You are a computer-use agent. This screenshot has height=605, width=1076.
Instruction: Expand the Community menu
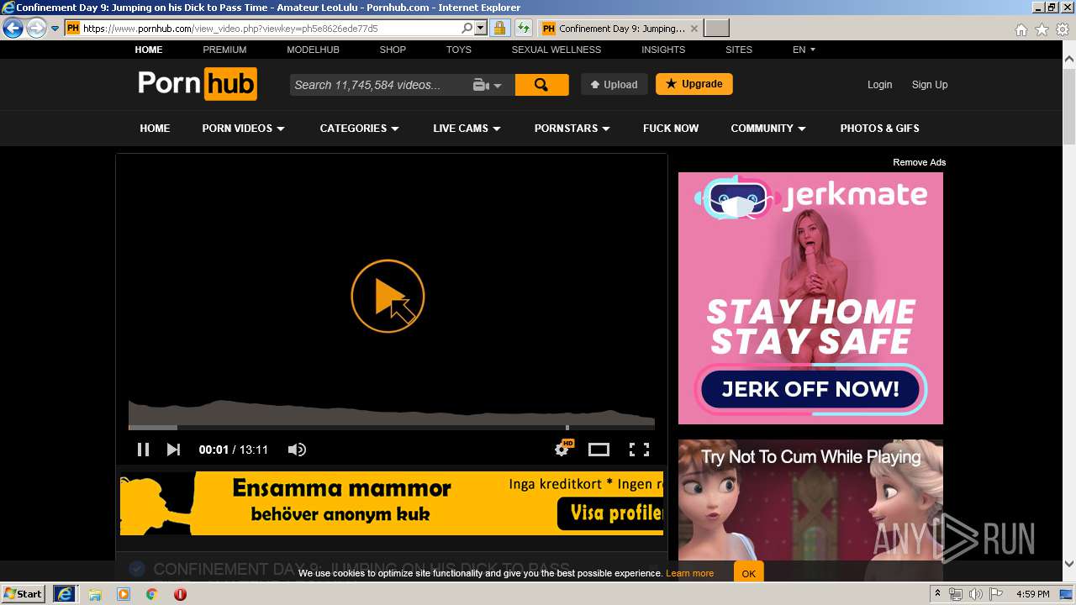coord(768,129)
